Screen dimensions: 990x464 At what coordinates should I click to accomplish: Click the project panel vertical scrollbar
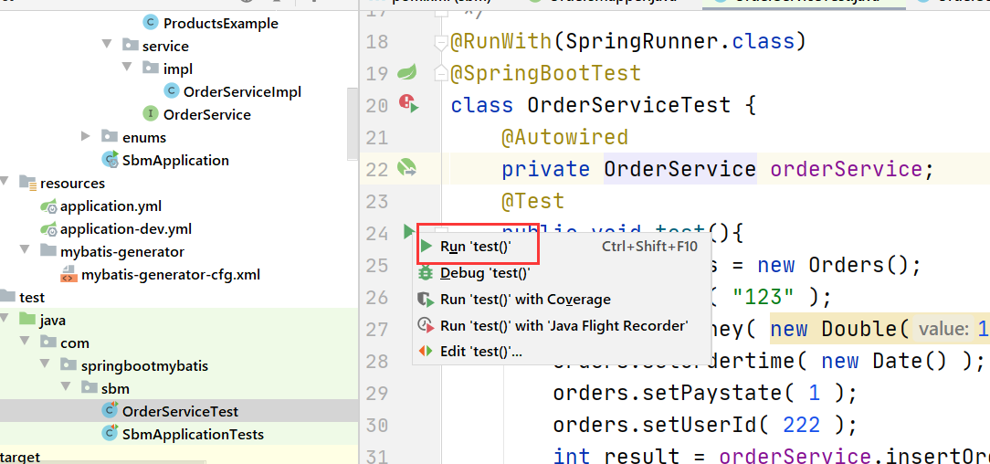click(353, 123)
